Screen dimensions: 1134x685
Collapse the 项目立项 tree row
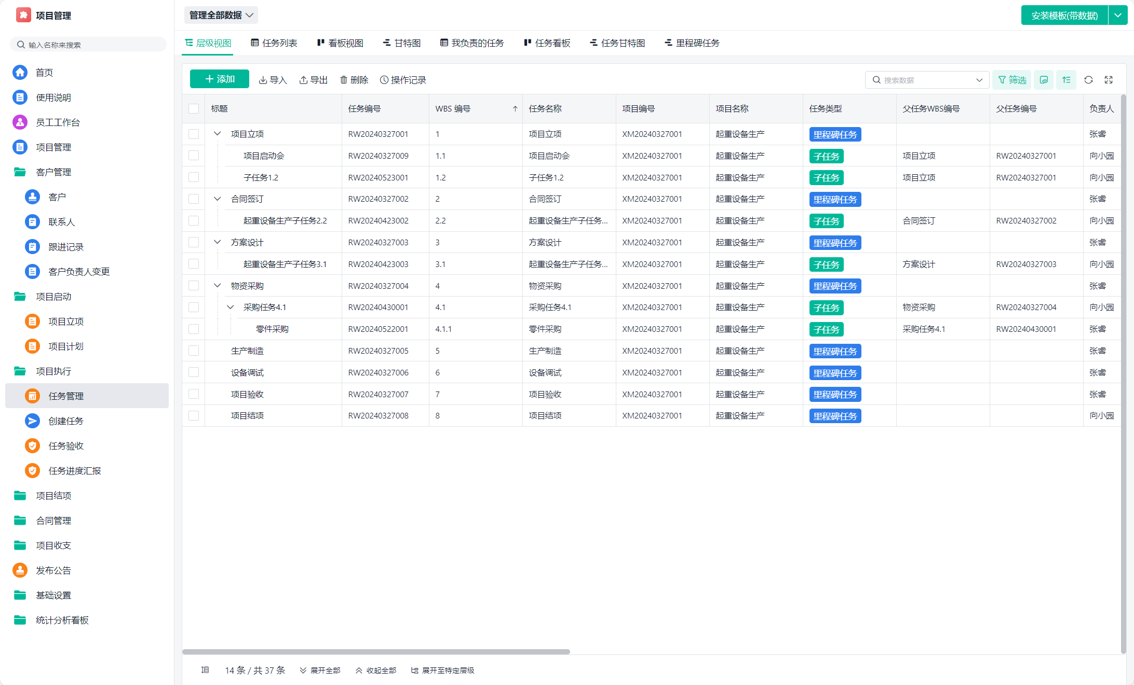click(218, 134)
